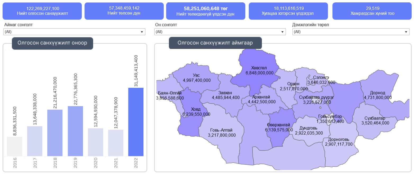The height and width of the screenshot is (174, 414).
Task: Click the 2016 bar in chart
Action: point(15,146)
